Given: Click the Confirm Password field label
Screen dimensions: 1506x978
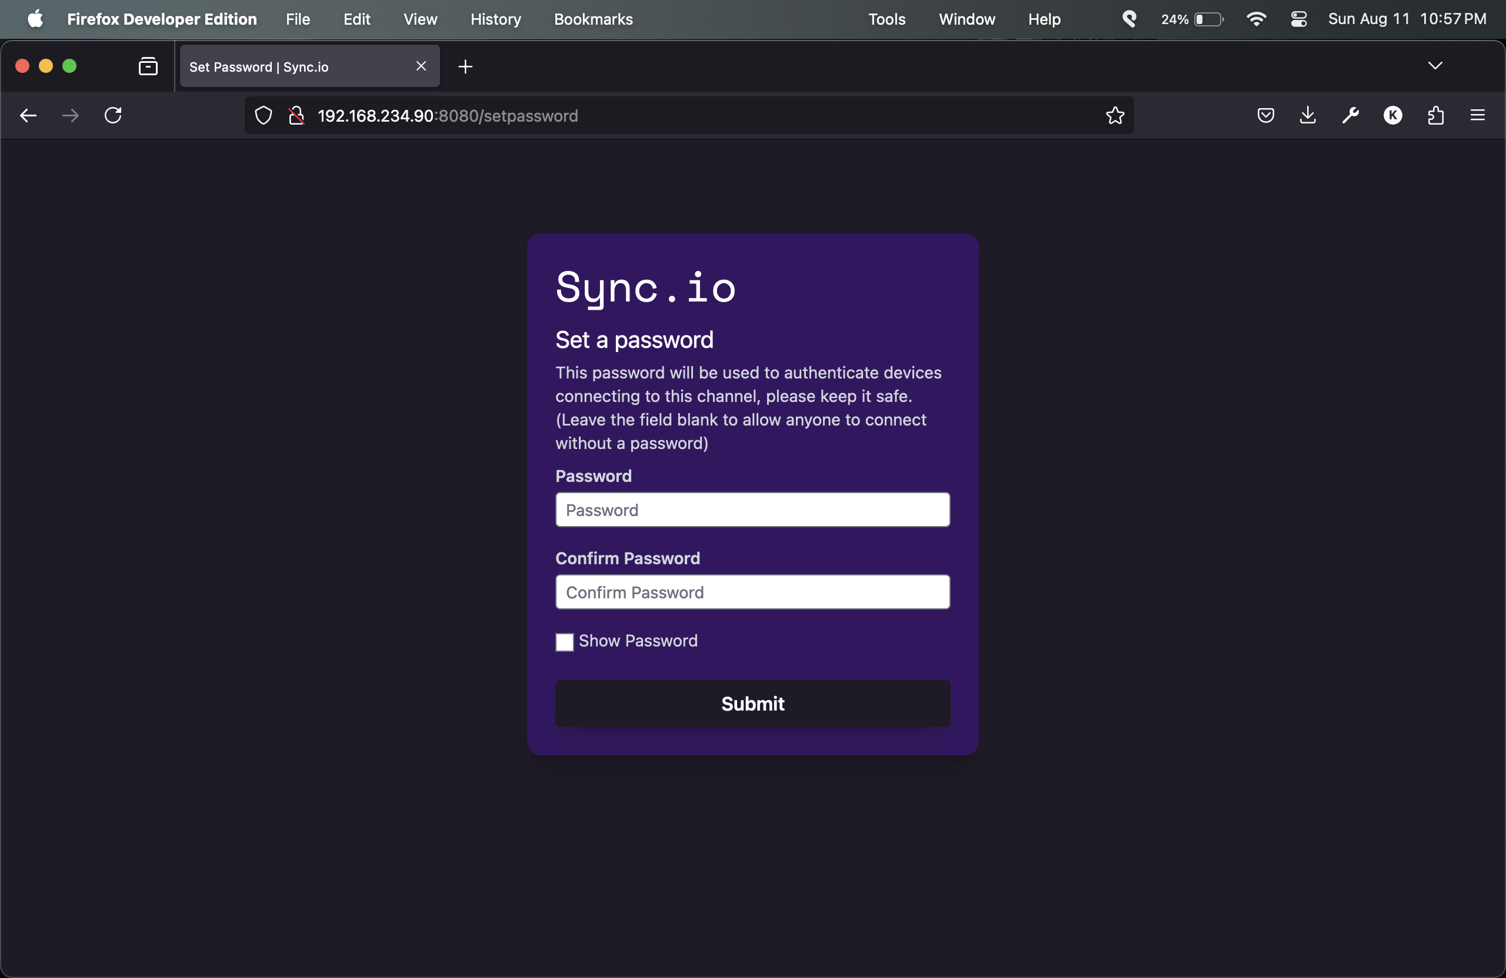Looking at the screenshot, I should click(x=628, y=558).
